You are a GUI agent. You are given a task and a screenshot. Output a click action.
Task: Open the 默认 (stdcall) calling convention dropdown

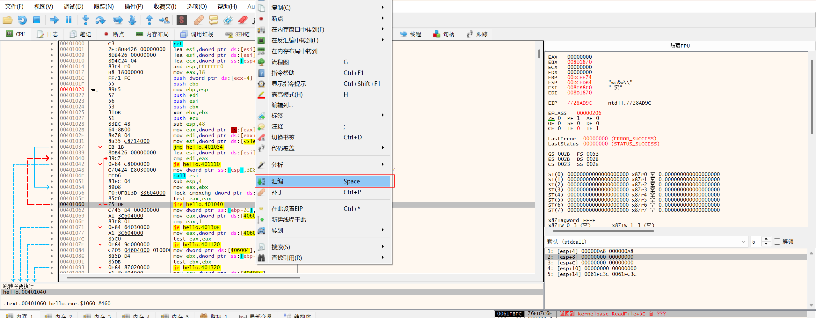(646, 241)
